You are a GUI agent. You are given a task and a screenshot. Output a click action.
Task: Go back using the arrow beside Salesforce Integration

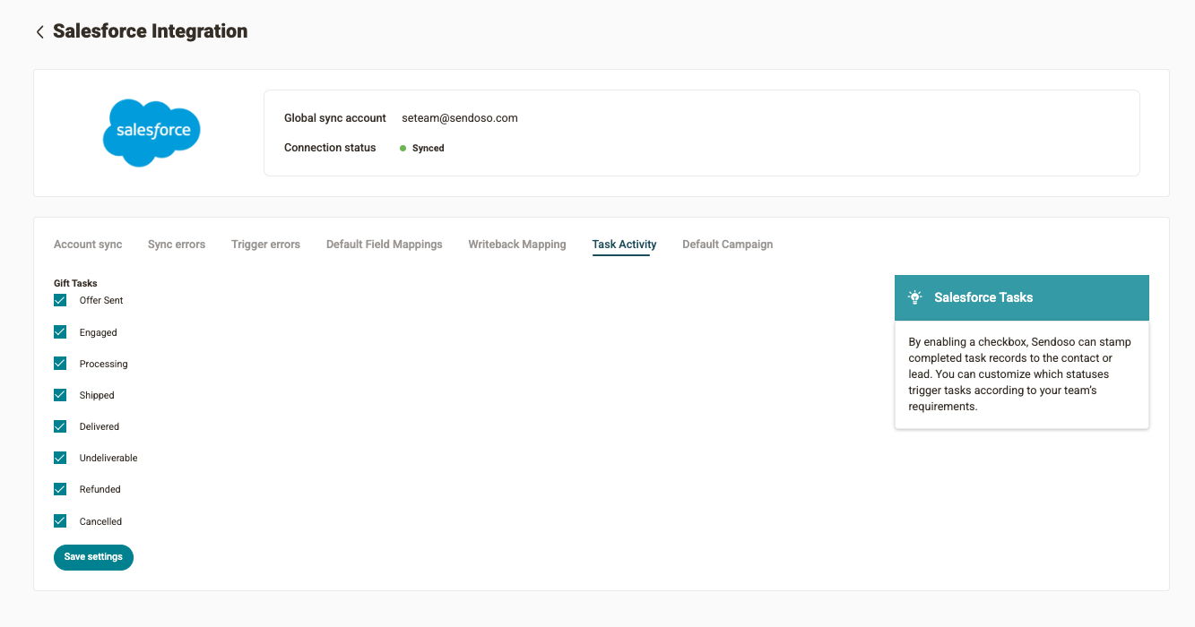[39, 32]
